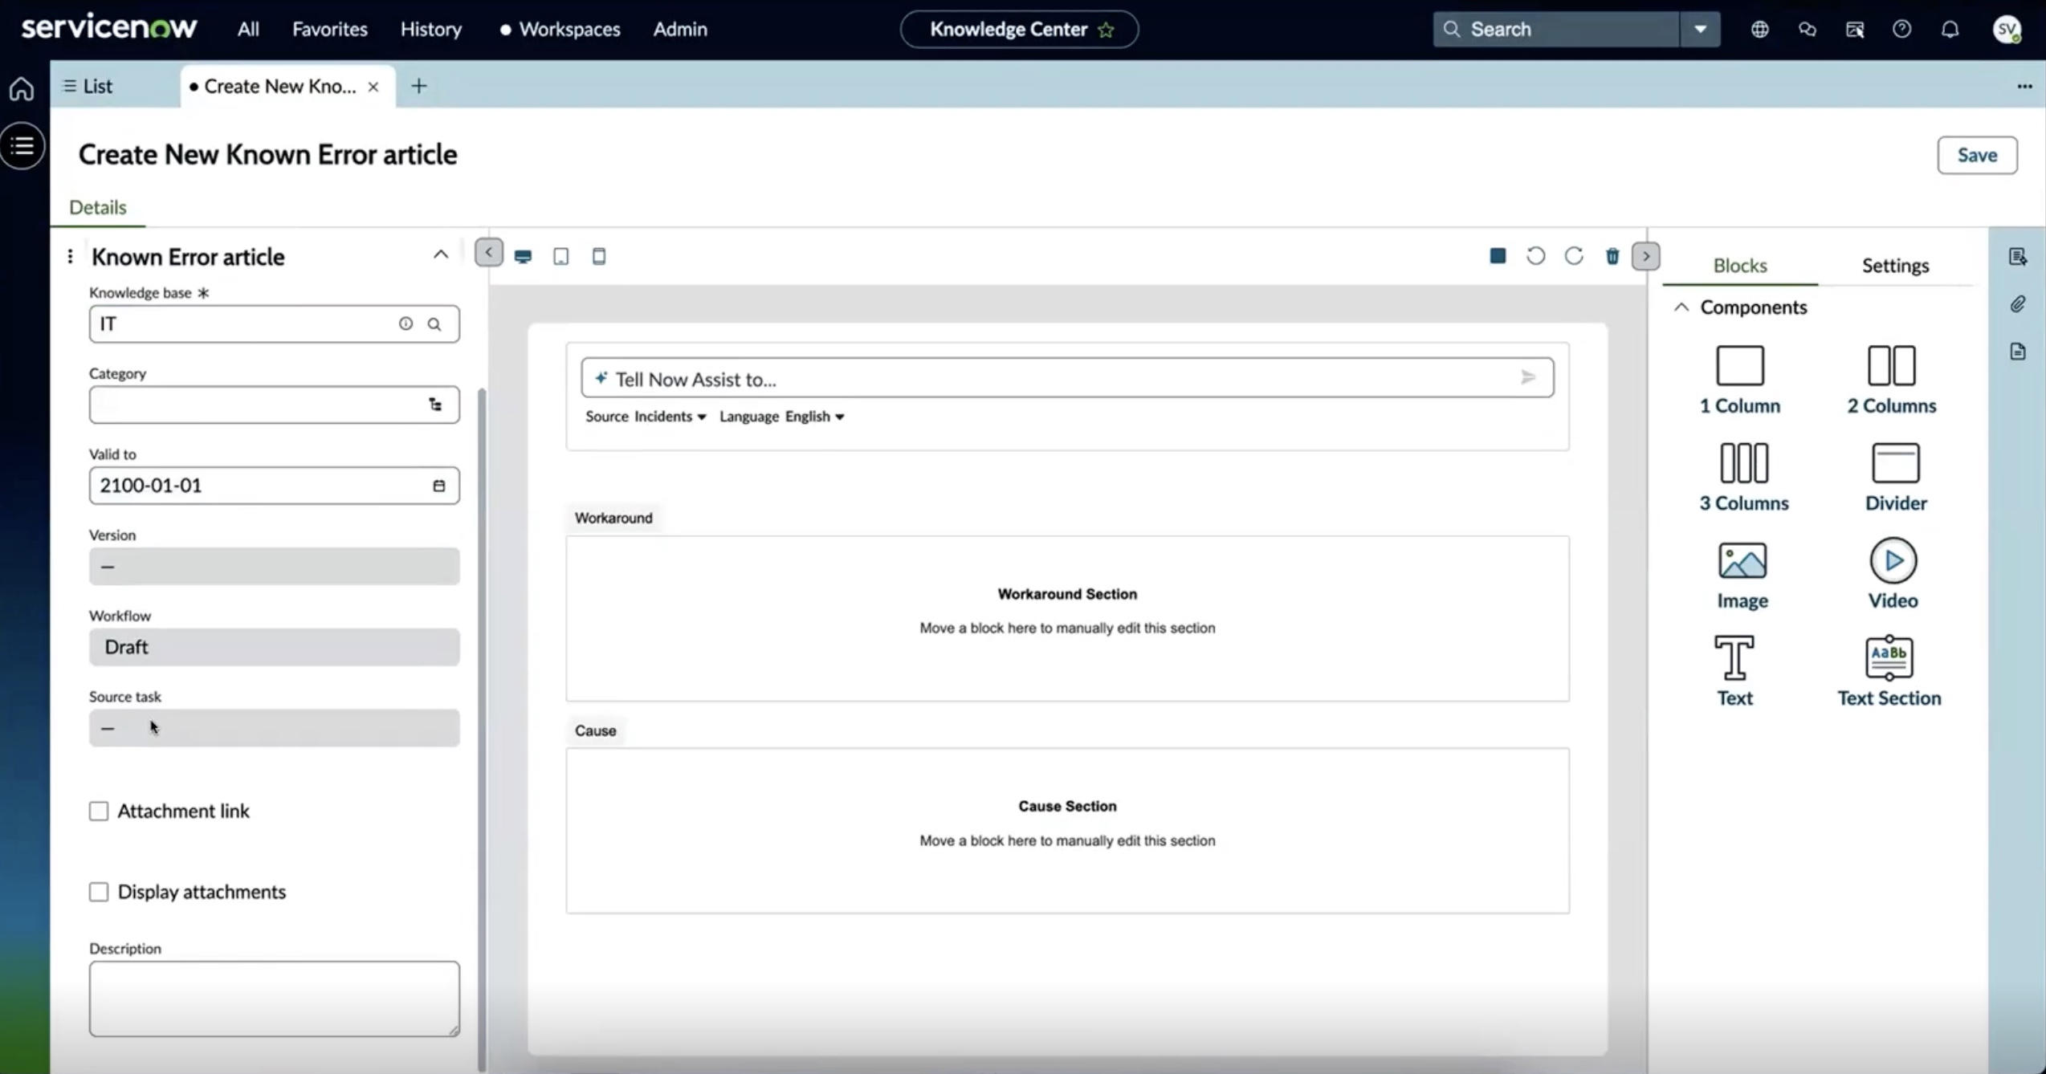The width and height of the screenshot is (2046, 1074).
Task: Add the Video block
Action: 1893,575
